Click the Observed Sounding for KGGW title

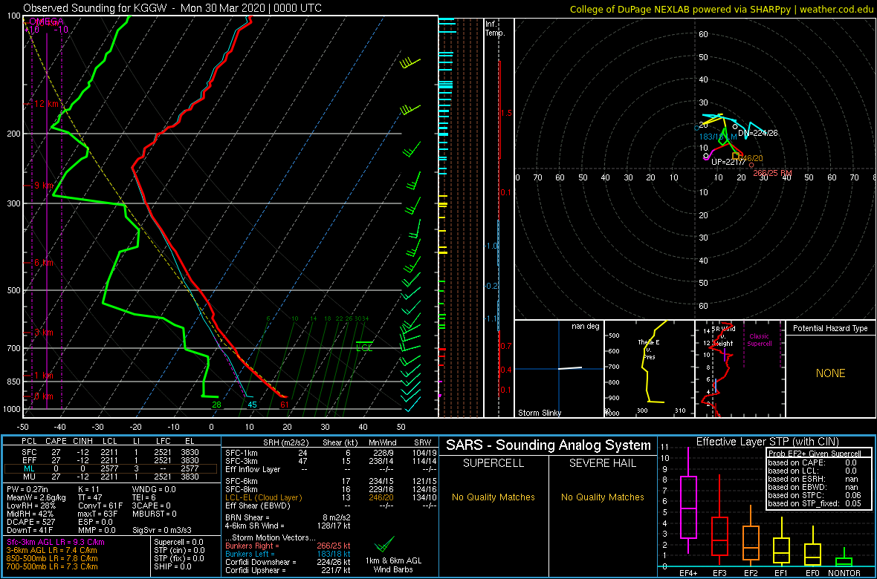(172, 8)
